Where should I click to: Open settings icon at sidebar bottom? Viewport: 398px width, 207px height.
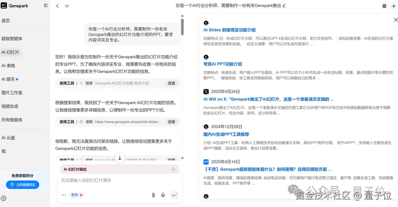coord(4,199)
